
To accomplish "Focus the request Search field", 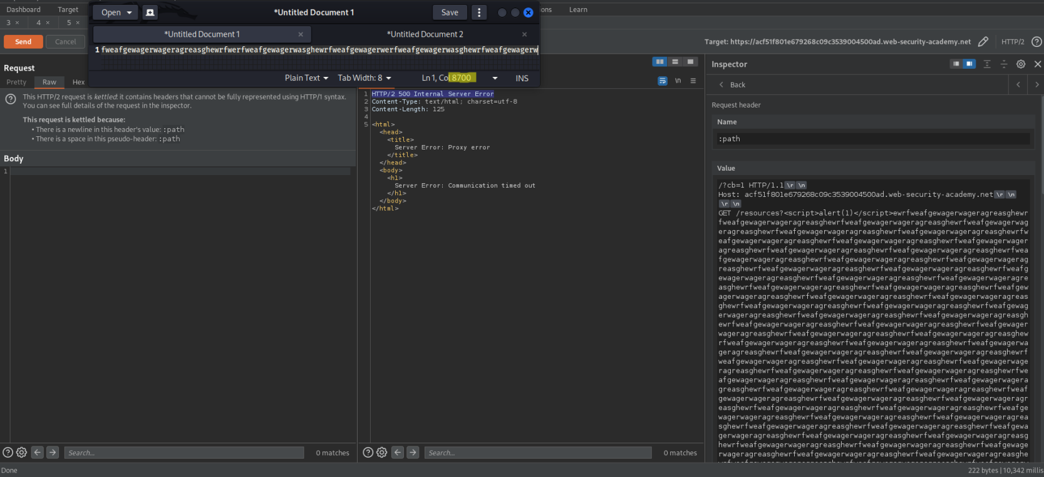I will pyautogui.click(x=184, y=453).
